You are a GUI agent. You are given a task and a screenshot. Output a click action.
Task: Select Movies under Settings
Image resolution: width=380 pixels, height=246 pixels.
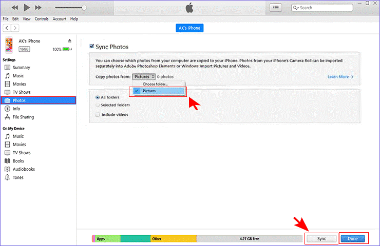pyautogui.click(x=39, y=84)
